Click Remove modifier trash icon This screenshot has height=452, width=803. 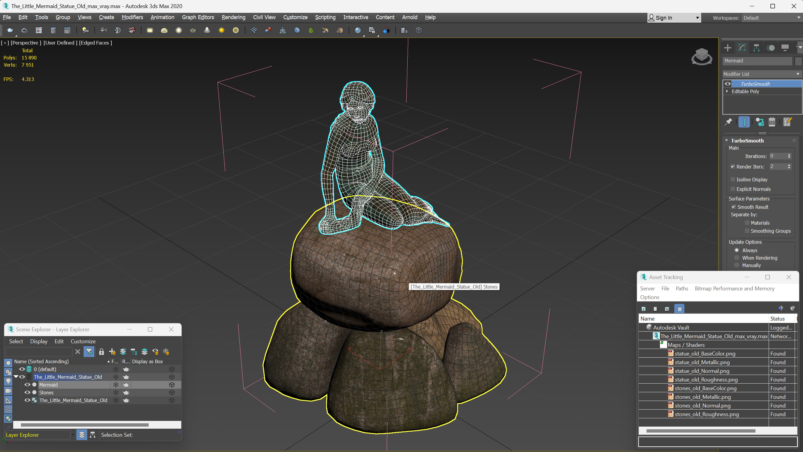[772, 122]
